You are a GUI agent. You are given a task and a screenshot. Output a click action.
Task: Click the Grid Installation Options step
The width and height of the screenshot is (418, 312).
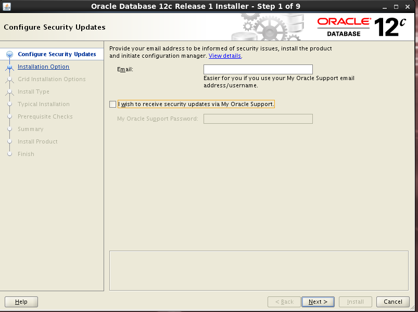pyautogui.click(x=52, y=79)
